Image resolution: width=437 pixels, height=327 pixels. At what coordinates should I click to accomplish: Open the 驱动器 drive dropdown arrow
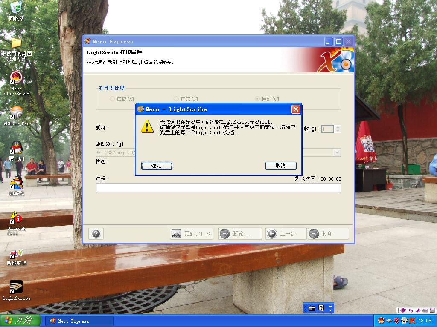click(x=337, y=152)
